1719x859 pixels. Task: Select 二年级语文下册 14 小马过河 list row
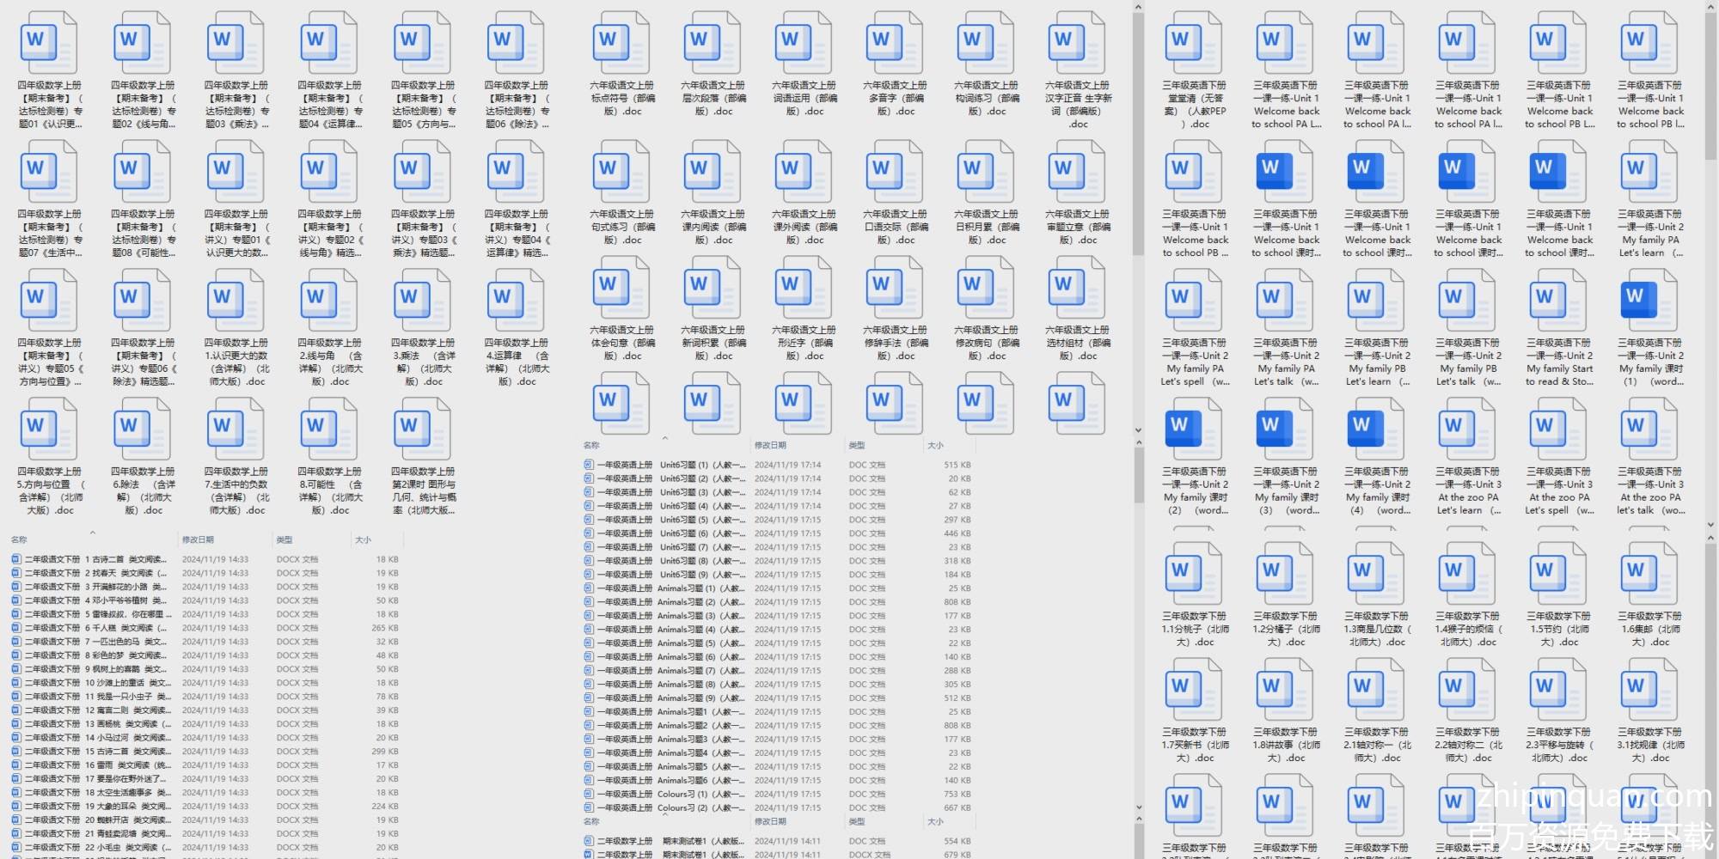point(95,738)
